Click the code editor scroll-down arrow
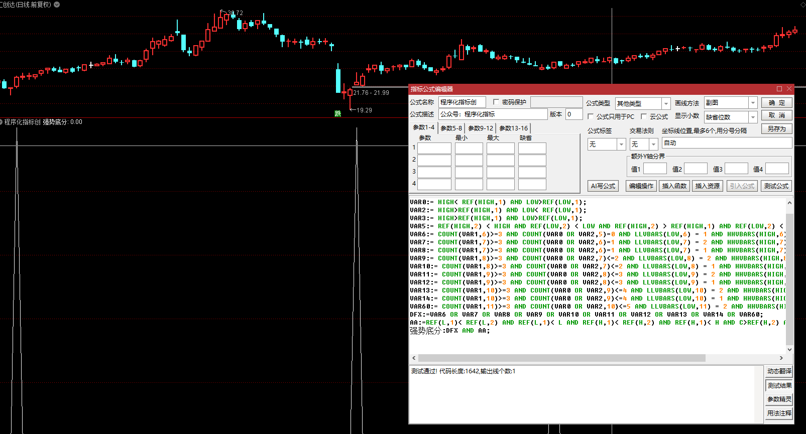Viewport: 806px width, 434px height. (789, 349)
